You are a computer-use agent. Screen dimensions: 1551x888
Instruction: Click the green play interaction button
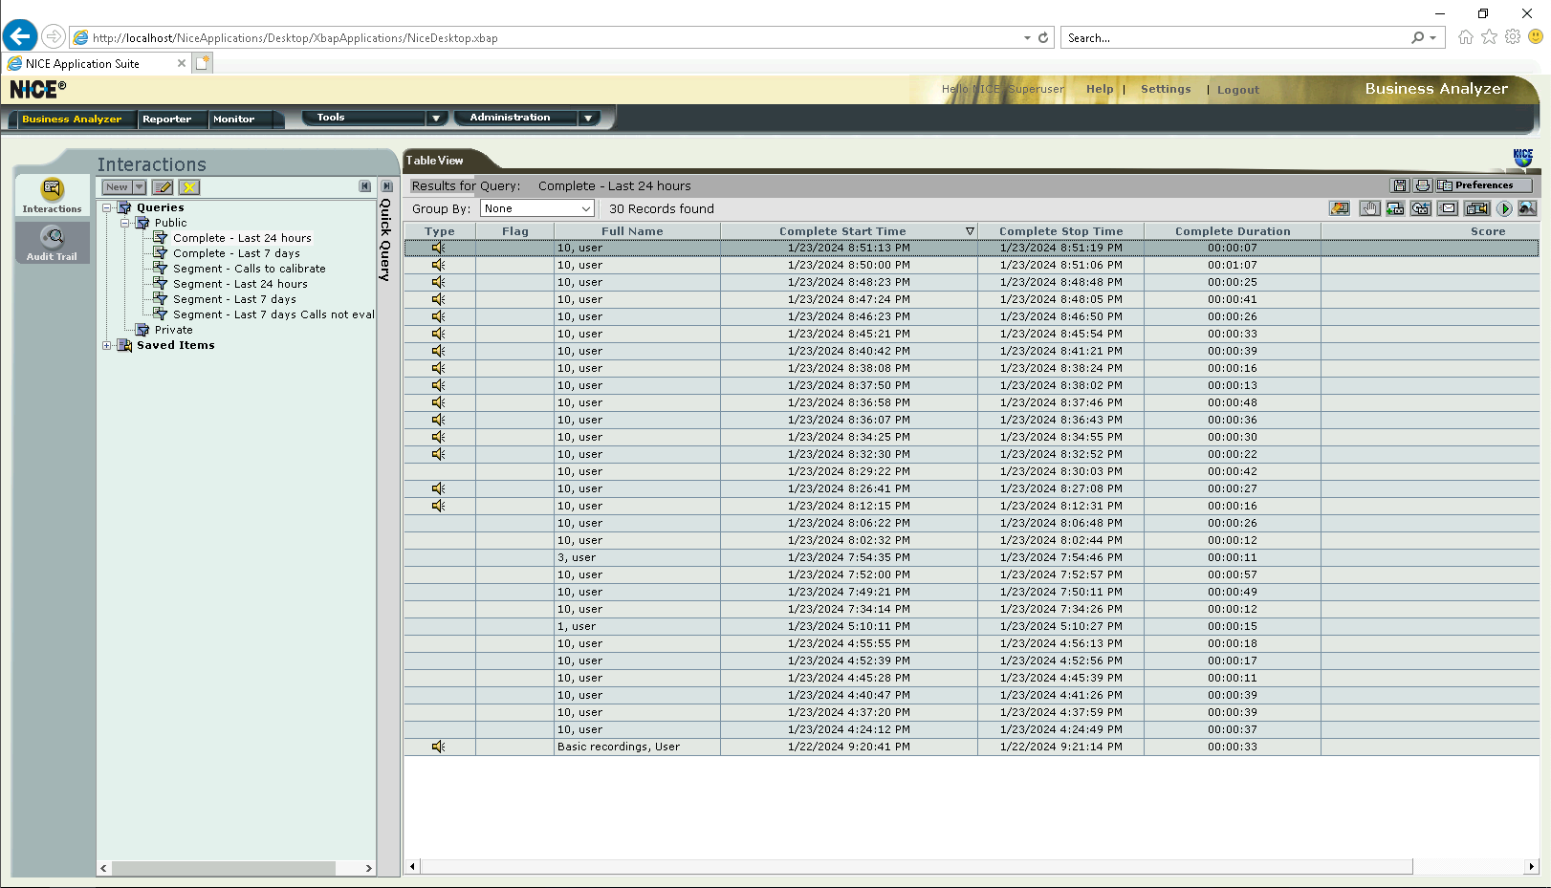click(1504, 208)
